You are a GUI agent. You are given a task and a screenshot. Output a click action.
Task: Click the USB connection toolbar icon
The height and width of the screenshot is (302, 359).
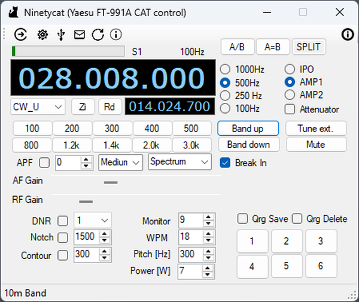[x=61, y=35]
